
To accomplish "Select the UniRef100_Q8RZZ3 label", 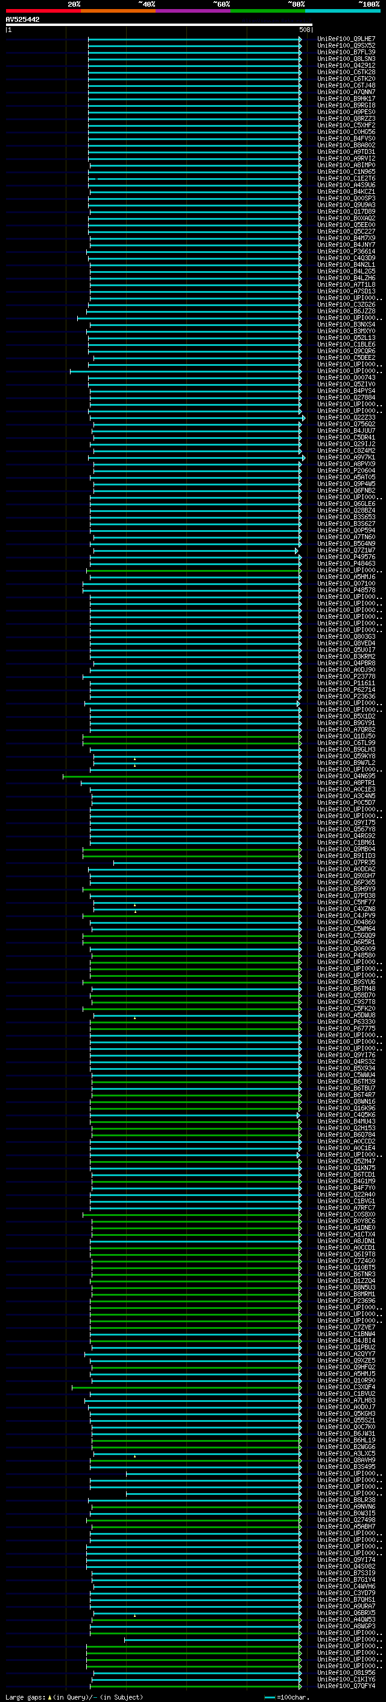I will 346,119.
